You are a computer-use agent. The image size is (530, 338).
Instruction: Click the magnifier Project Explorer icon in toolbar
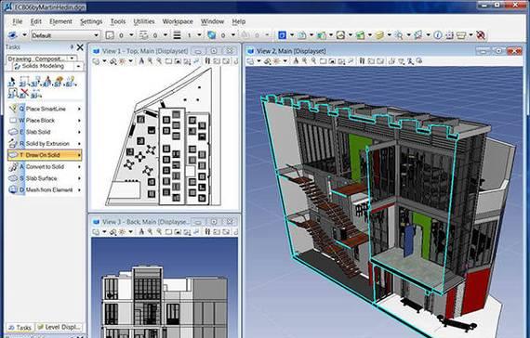[399, 35]
